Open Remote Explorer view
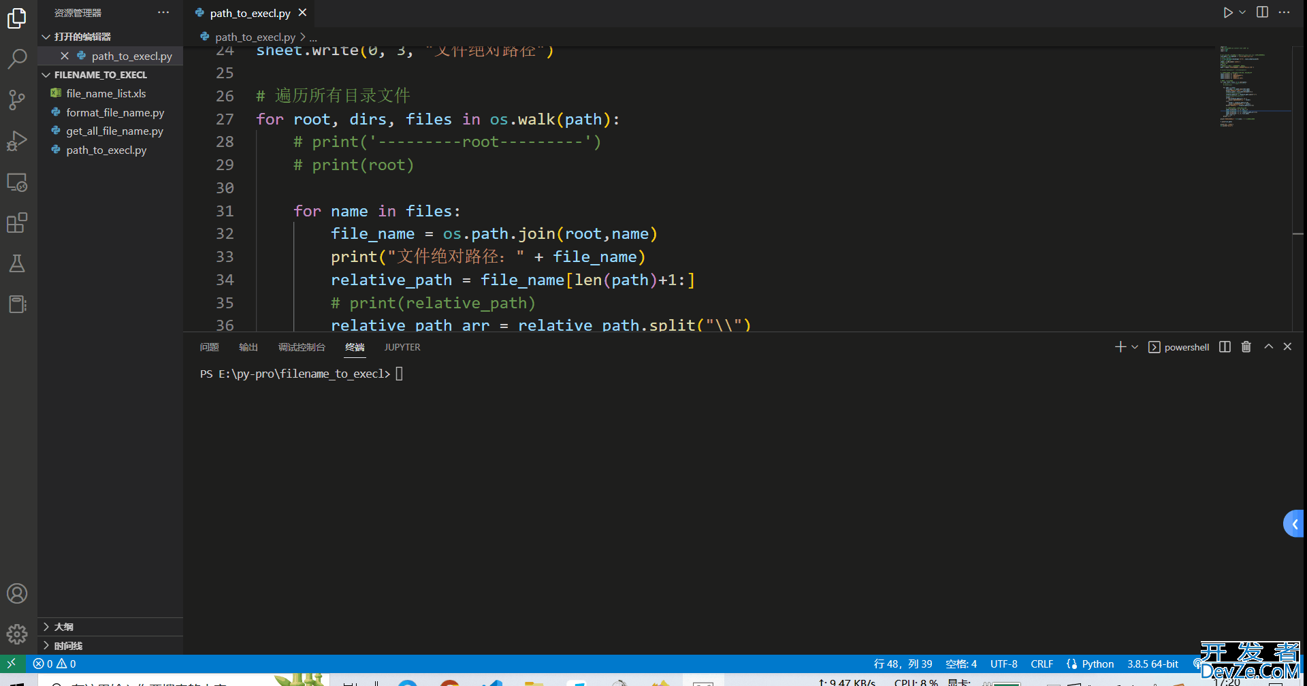The height and width of the screenshot is (686, 1307). click(17, 182)
